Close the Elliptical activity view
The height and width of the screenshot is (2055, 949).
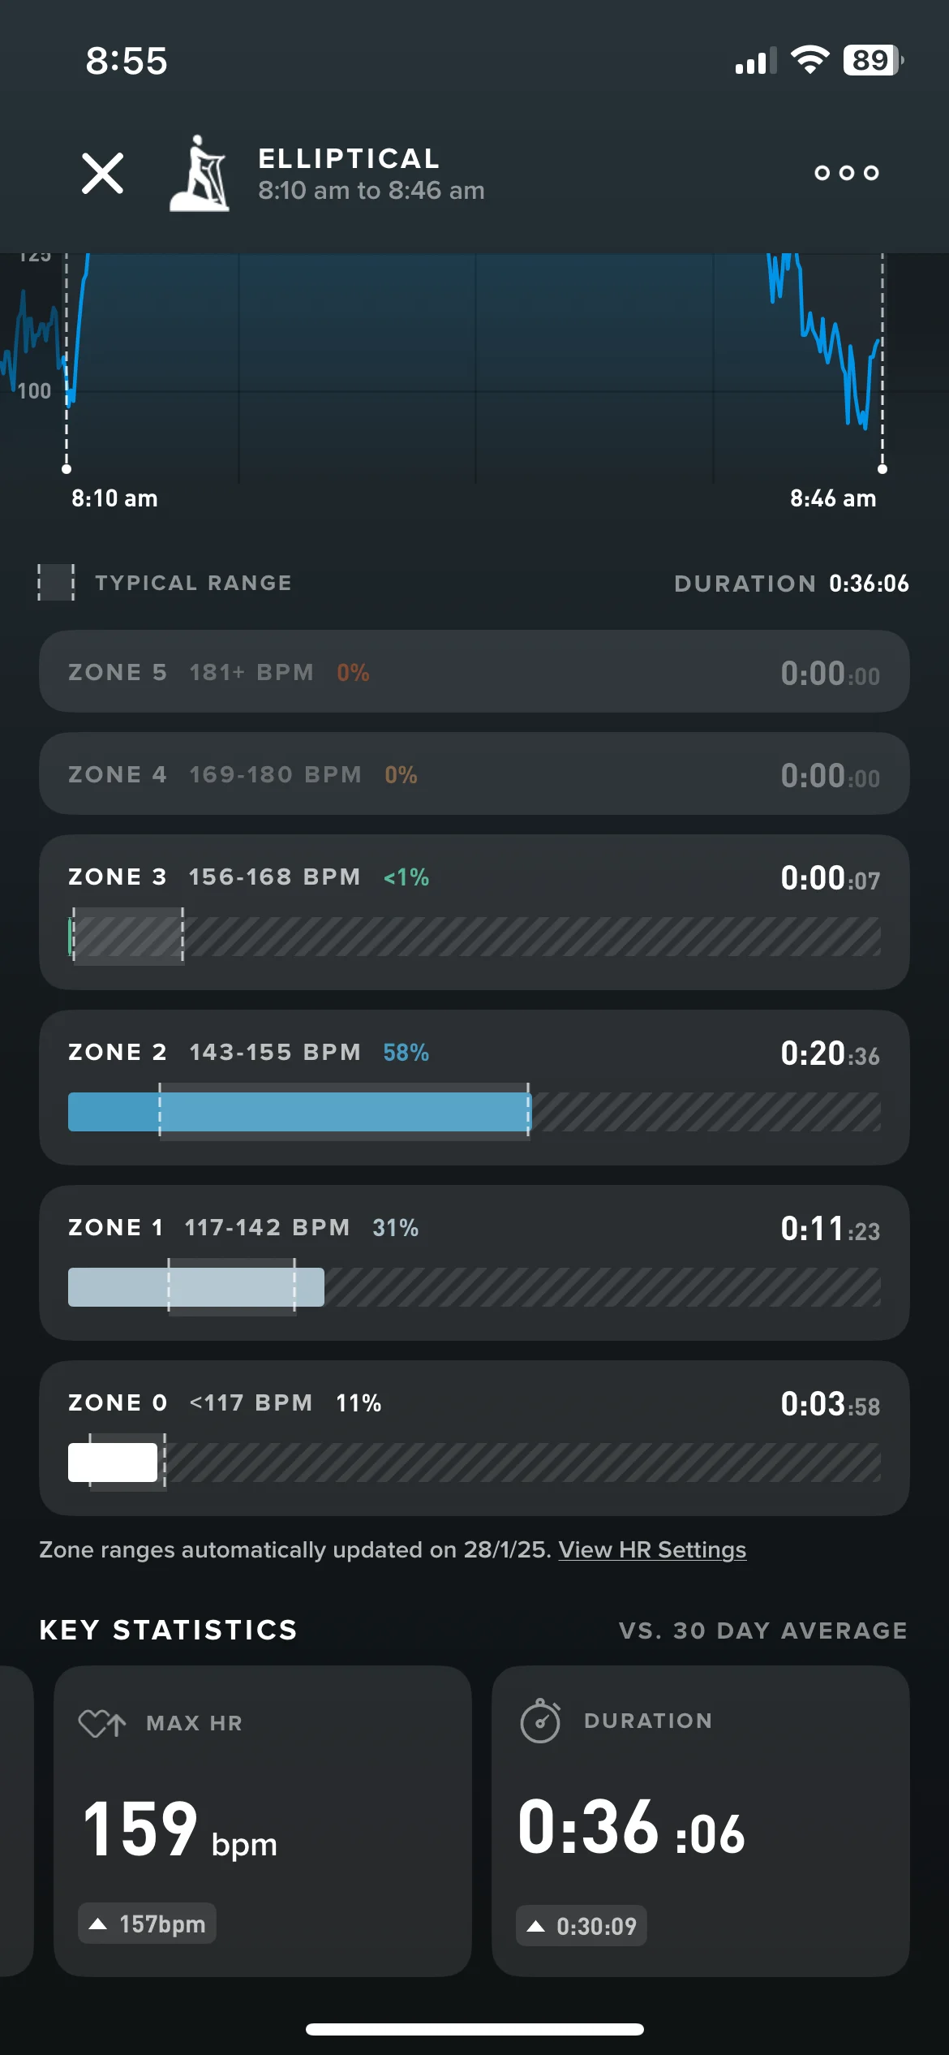[102, 173]
